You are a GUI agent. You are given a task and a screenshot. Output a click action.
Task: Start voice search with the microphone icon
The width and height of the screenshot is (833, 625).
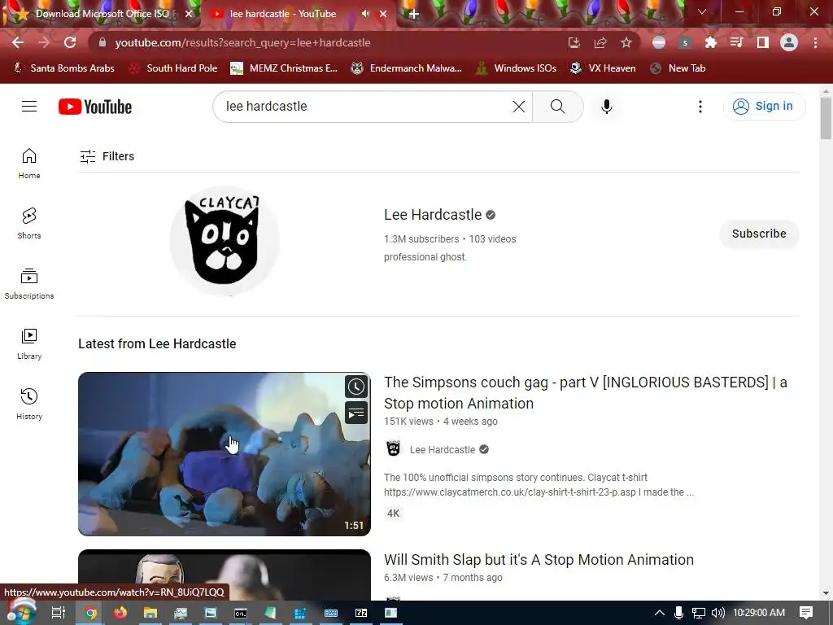(607, 107)
